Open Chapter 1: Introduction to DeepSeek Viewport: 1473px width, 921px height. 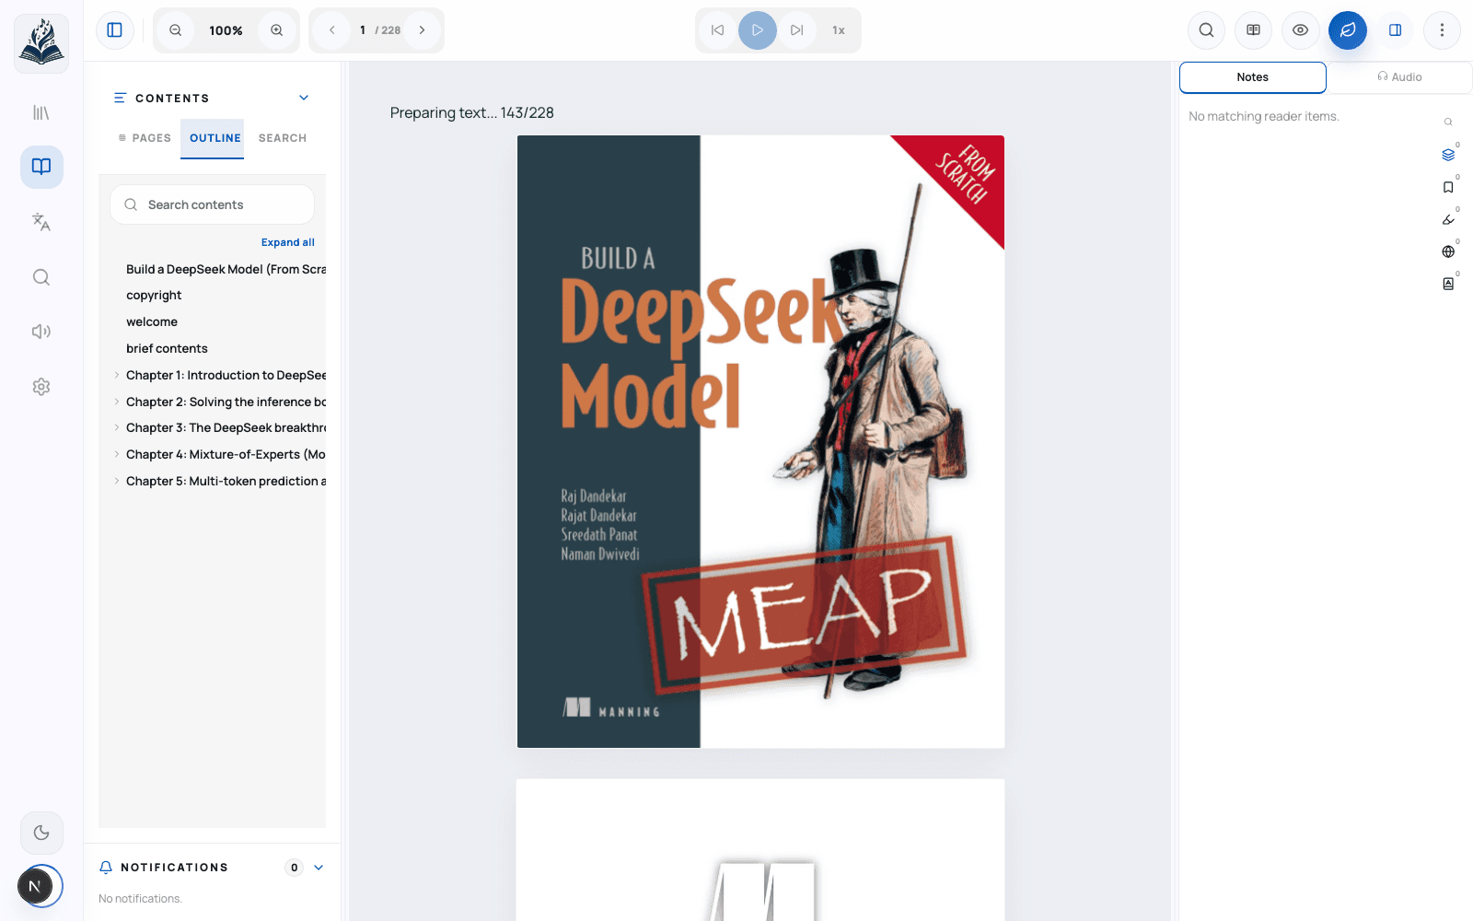pos(226,376)
